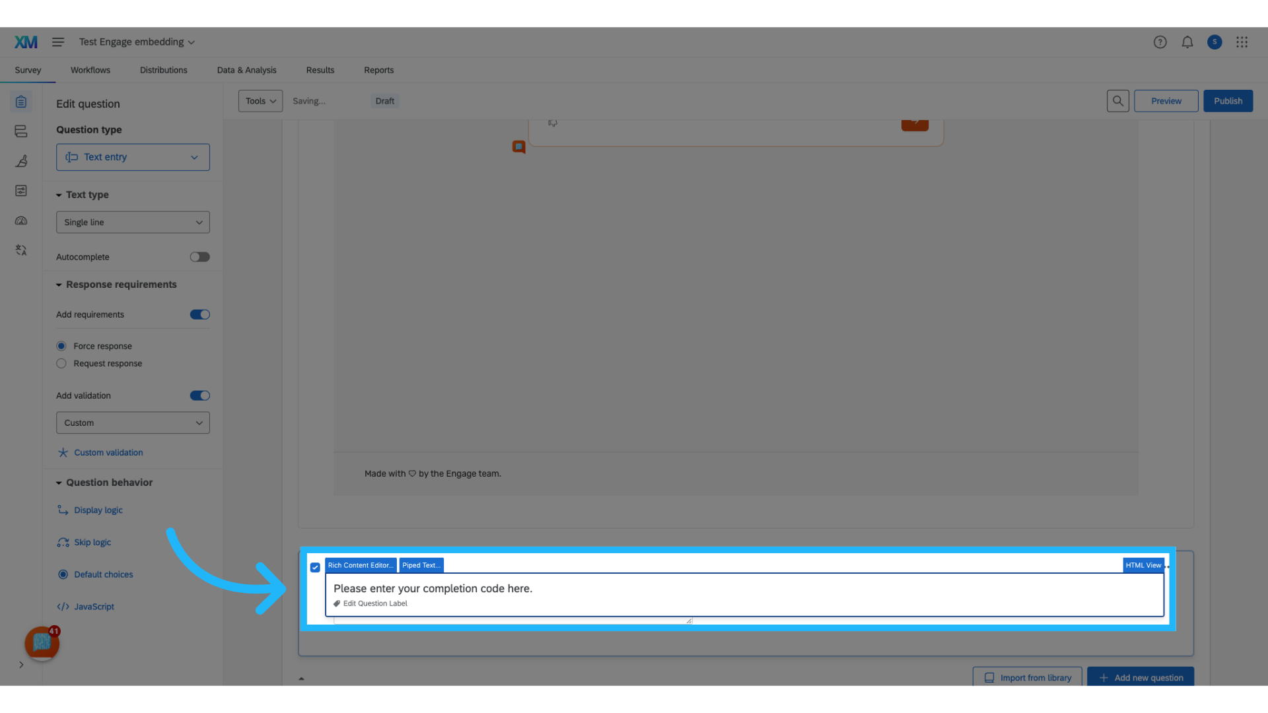This screenshot has height=713, width=1268.
Task: Click the JavaScript code brackets icon
Action: pos(63,607)
